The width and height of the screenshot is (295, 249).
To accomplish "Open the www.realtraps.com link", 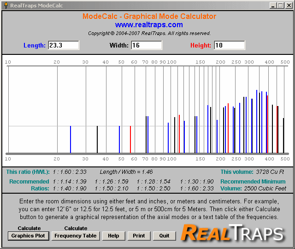I will tap(149, 25).
